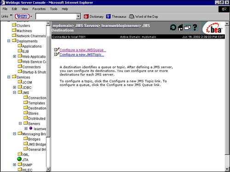Click the main pane scroll down arrow
This screenshot has width=230, height=172.
[227, 169]
